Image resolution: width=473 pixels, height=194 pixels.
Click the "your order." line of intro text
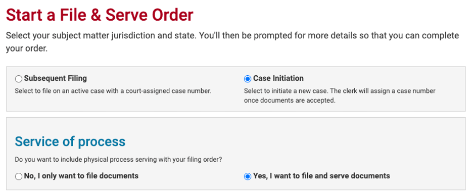(x=27, y=48)
